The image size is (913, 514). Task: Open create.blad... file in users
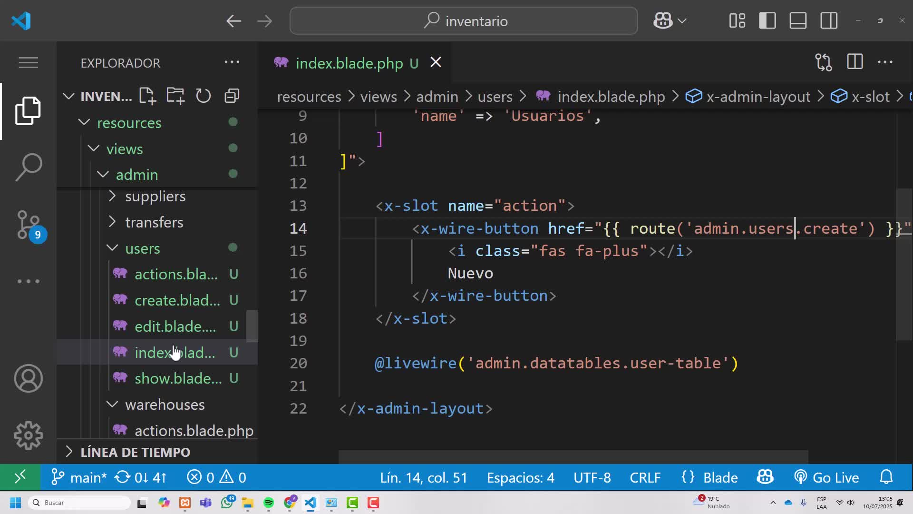(177, 300)
